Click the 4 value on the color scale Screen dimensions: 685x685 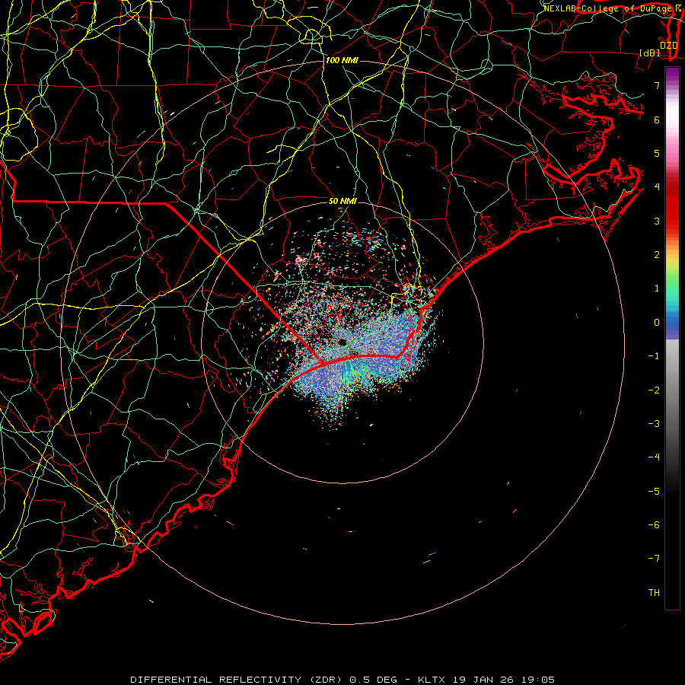[x=657, y=187]
